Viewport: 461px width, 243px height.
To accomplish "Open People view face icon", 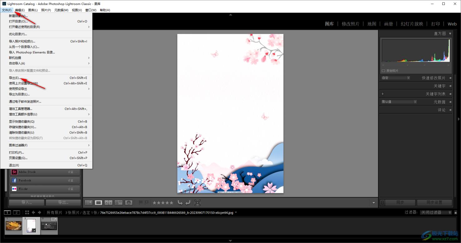I will click(129, 203).
